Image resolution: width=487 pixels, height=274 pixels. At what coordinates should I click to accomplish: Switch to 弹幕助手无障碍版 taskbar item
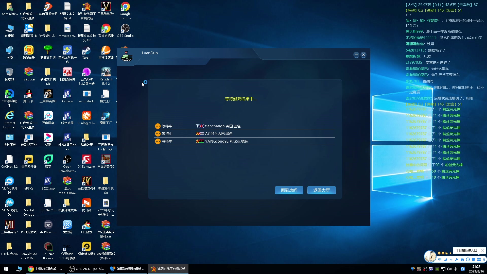(127, 269)
